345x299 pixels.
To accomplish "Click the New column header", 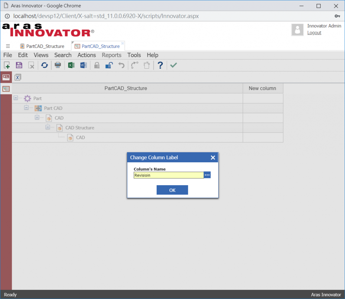I will (263, 88).
